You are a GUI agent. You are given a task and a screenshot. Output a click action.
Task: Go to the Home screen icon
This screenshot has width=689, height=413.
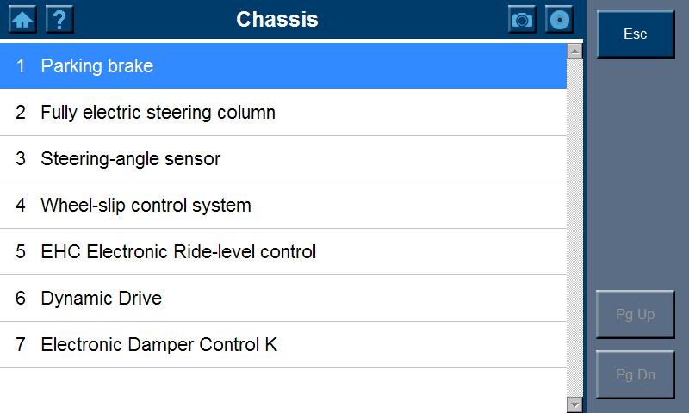click(x=22, y=19)
